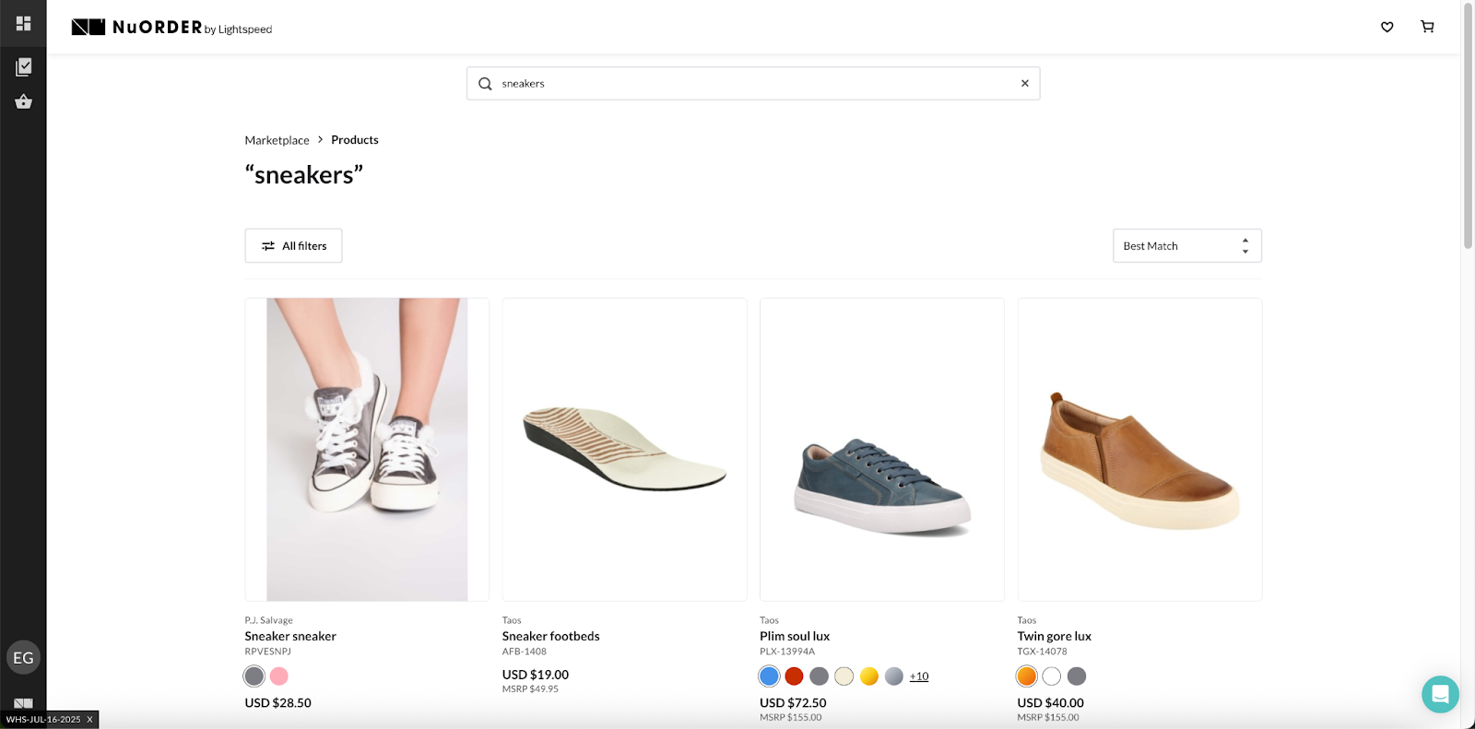Pick white swatch for Twin gore lux

[x=1051, y=676]
